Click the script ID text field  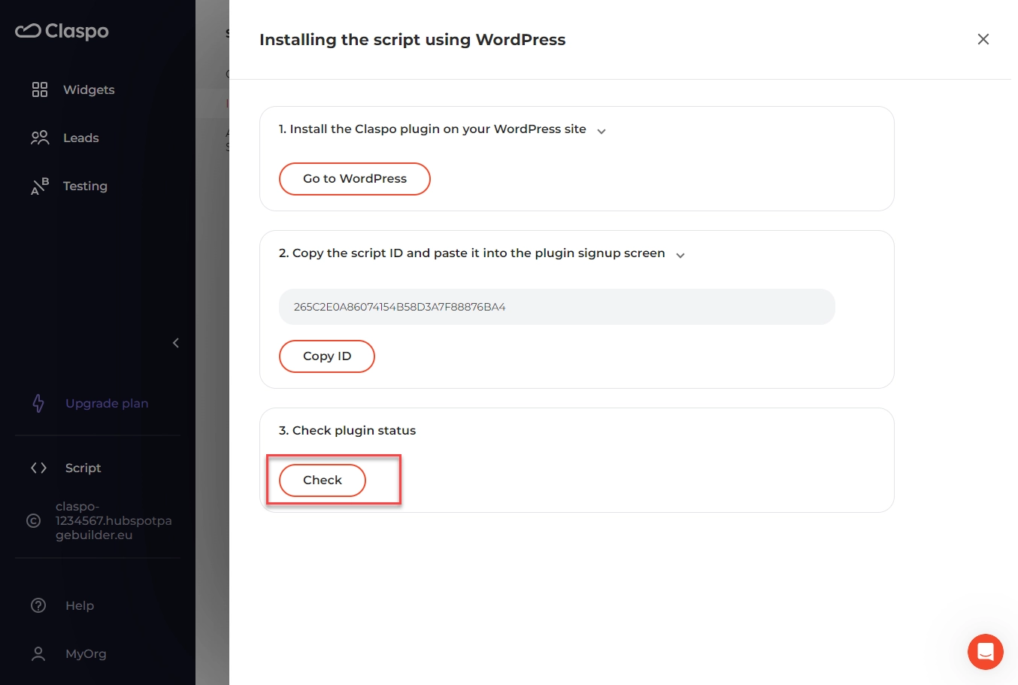click(557, 307)
